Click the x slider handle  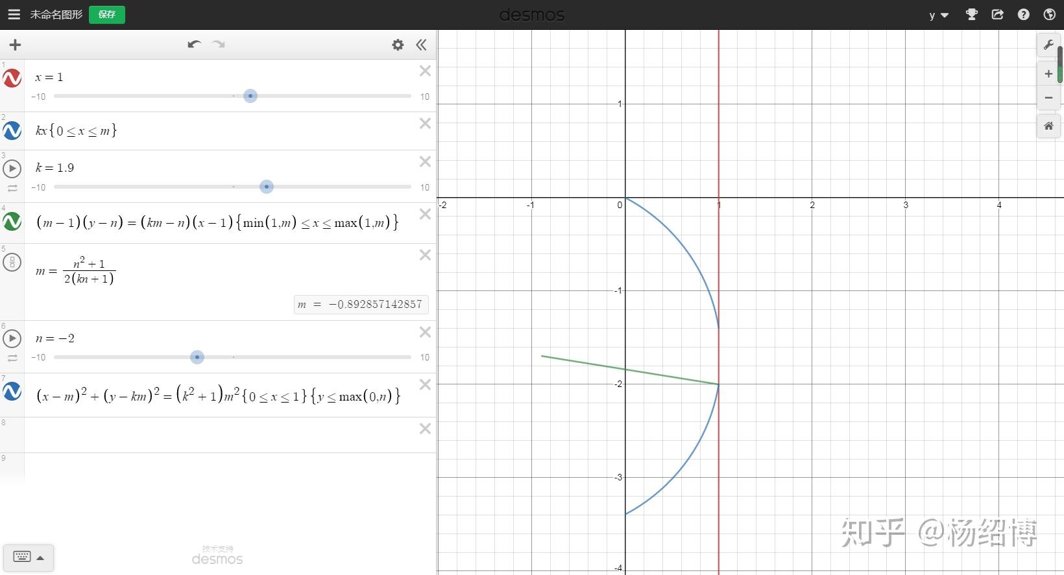point(250,96)
